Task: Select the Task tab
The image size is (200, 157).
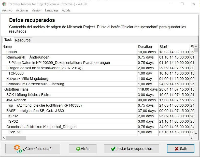Action: (x=8, y=40)
